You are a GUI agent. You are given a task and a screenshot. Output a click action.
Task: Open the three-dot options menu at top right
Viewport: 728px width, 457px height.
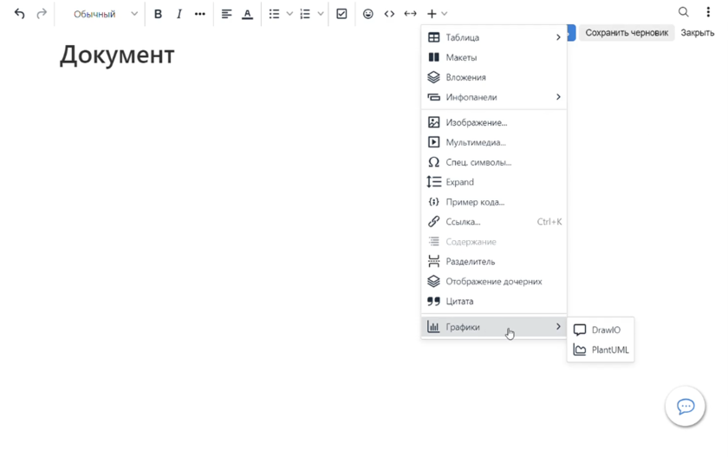[708, 12]
